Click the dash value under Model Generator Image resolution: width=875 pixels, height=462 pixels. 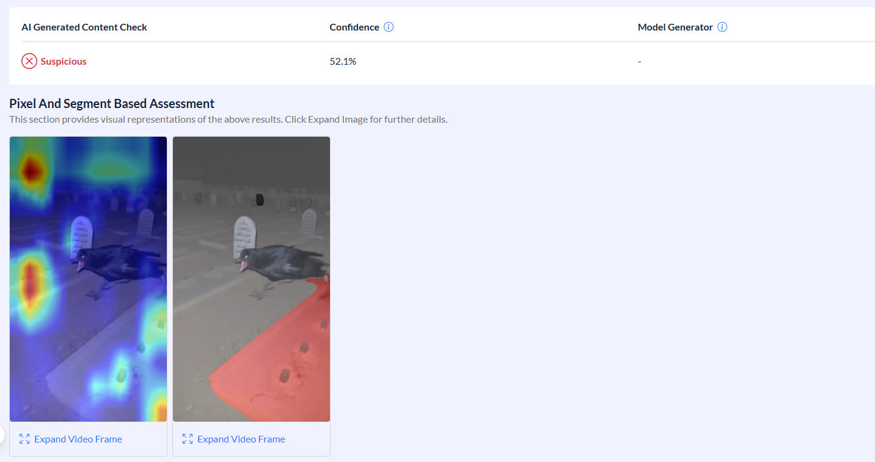(x=639, y=61)
